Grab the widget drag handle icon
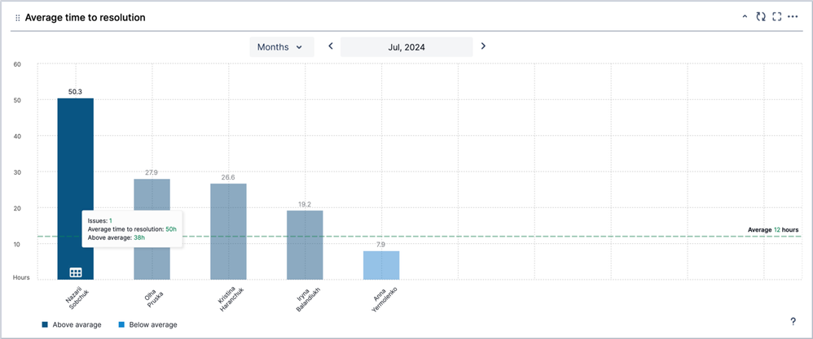The image size is (813, 339). click(x=18, y=18)
